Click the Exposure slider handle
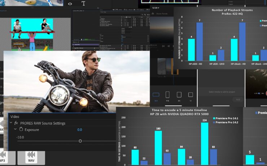Viewport: 267px width, 166px height. pos(80,141)
